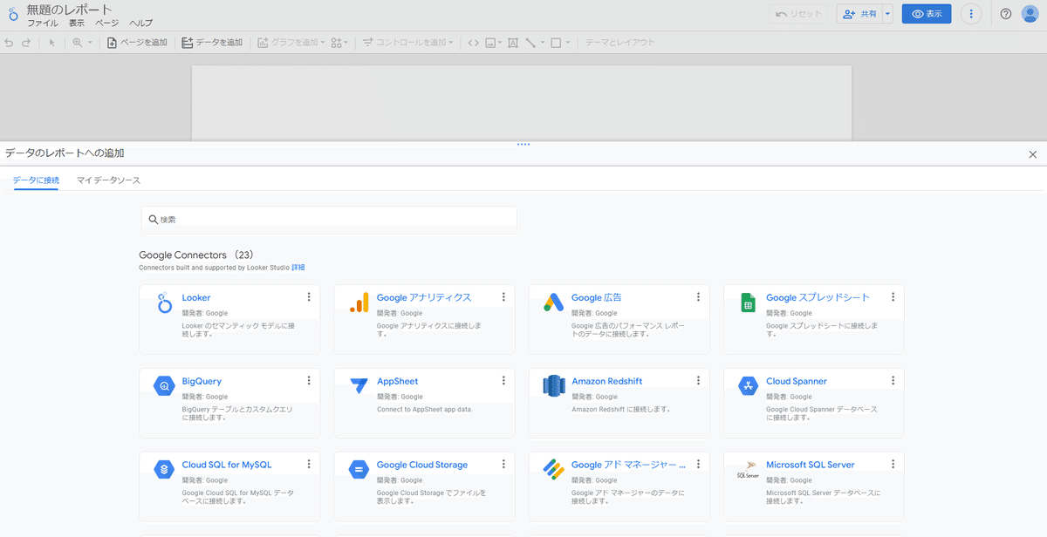Image resolution: width=1047 pixels, height=537 pixels.
Task: Expand the zoom level dropdown arrow
Action: click(90, 43)
